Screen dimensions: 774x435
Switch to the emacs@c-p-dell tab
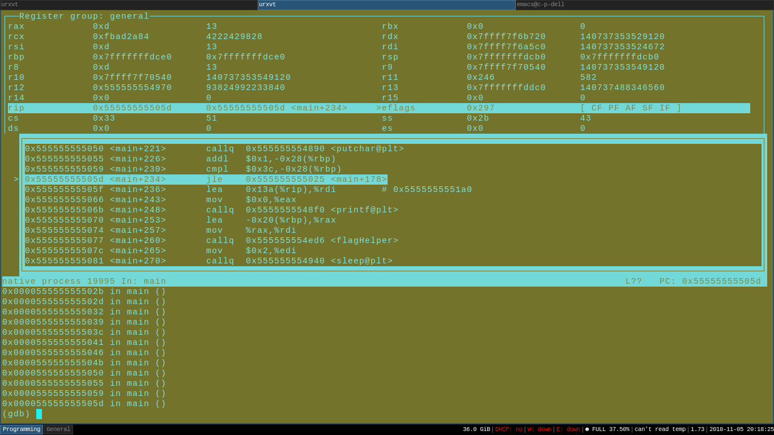pos(644,5)
